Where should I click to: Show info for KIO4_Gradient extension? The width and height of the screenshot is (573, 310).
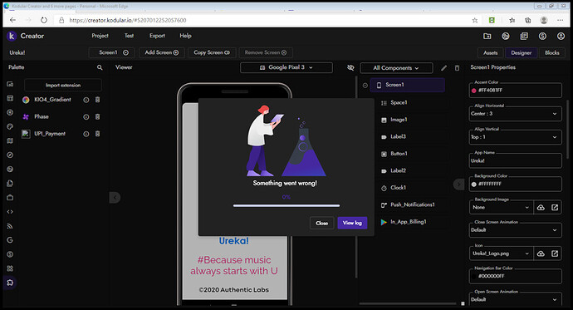(86, 100)
